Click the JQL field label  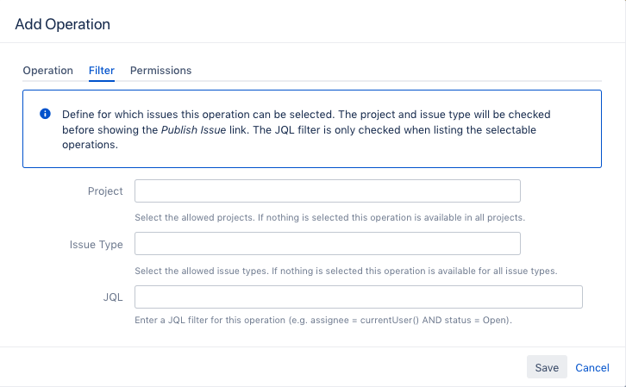pyautogui.click(x=112, y=297)
